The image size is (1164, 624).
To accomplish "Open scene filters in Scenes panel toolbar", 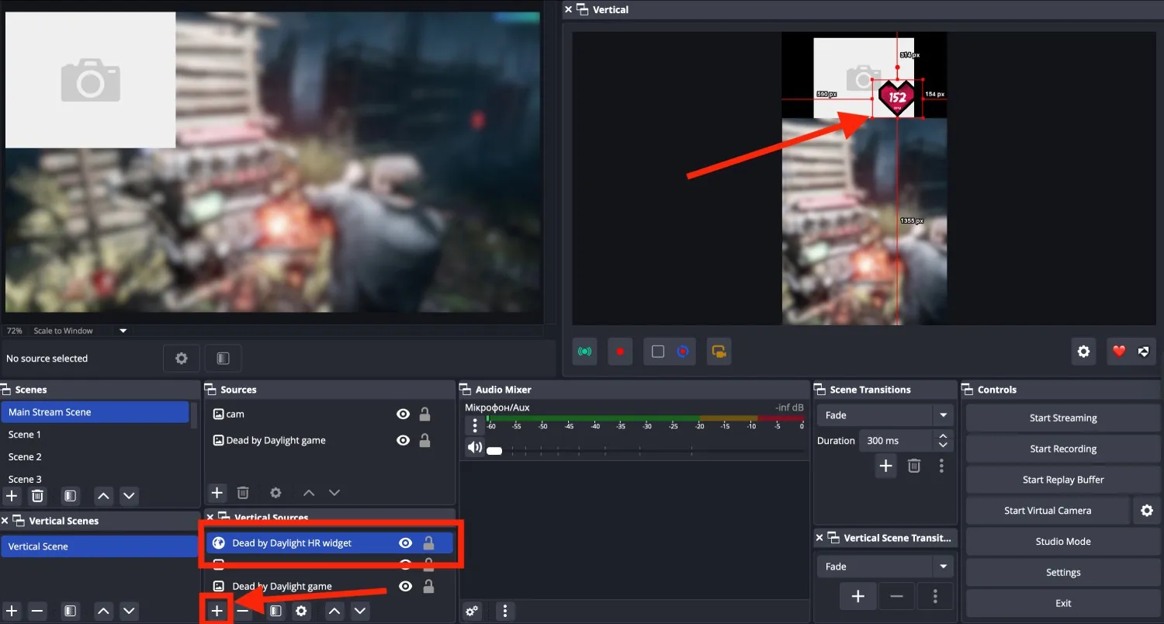I will click(70, 495).
